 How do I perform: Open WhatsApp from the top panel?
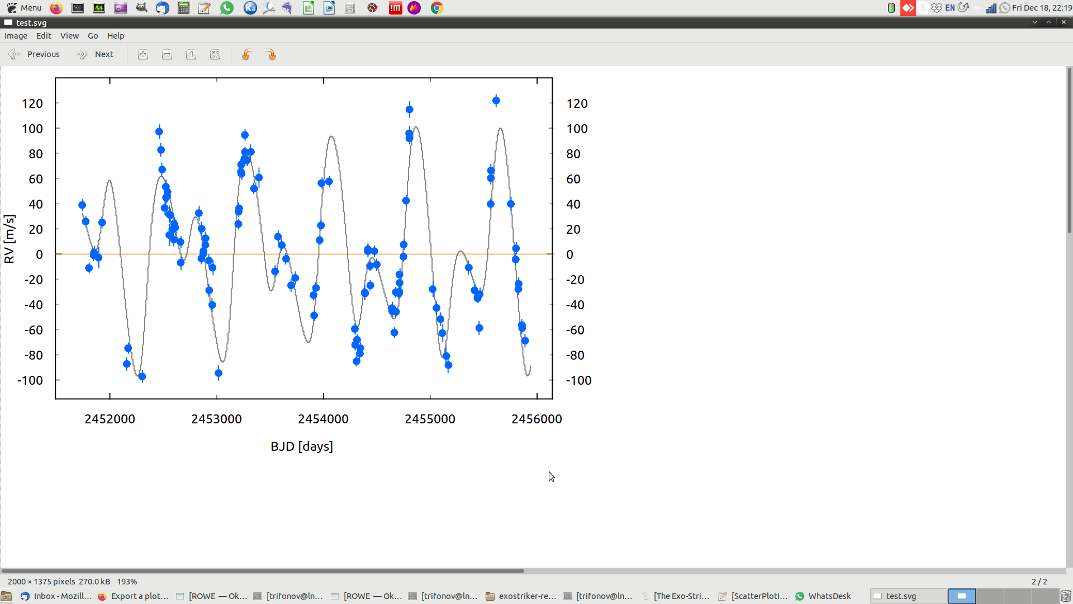[227, 8]
